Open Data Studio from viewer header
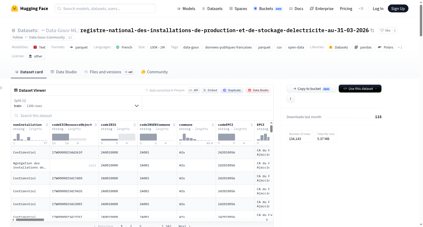This screenshot has height=227, width=423. pos(258,90)
